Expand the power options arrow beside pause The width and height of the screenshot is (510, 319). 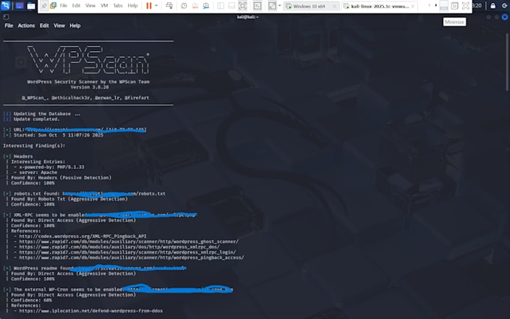157,5
